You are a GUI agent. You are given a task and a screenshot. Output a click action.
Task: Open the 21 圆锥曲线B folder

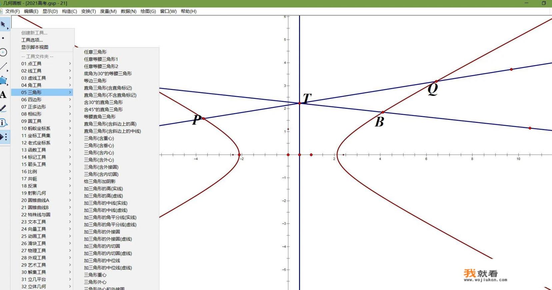tap(42, 207)
